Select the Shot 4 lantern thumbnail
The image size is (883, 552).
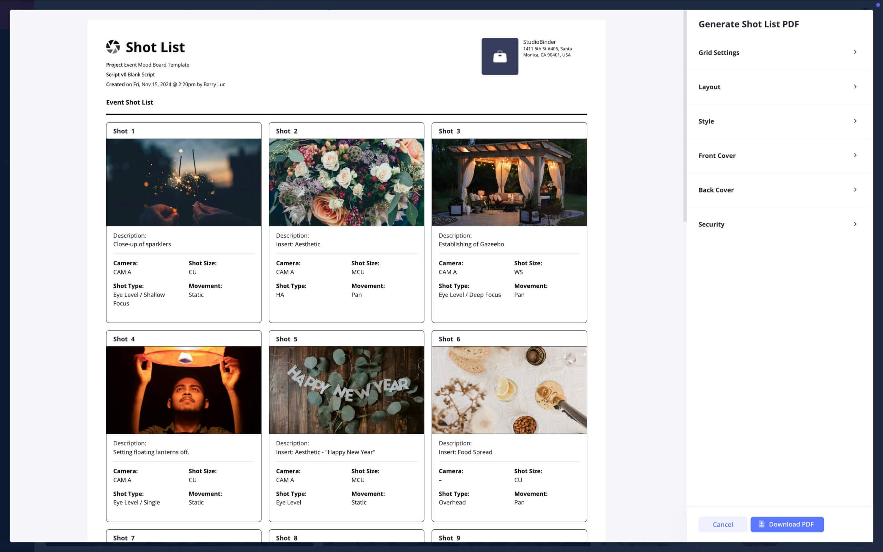click(183, 390)
